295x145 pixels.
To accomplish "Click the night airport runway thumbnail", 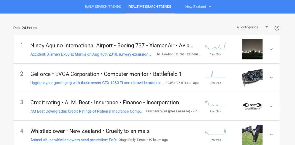I will (252, 49).
